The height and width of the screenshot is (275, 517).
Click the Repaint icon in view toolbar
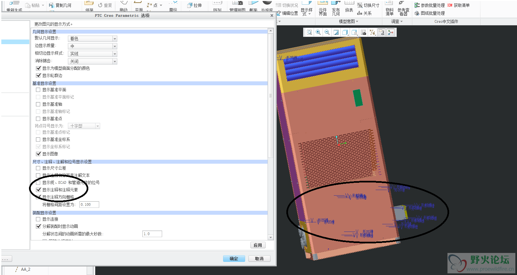(336, 32)
